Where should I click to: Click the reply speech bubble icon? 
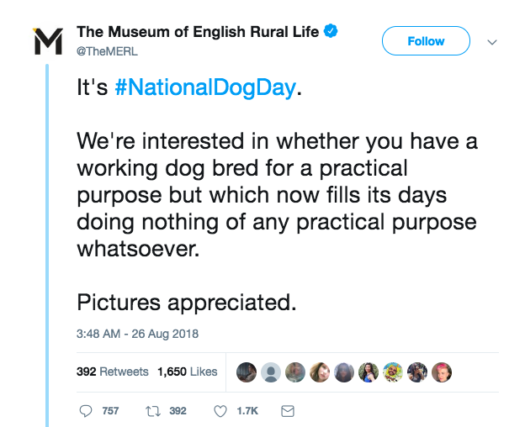coord(85,411)
